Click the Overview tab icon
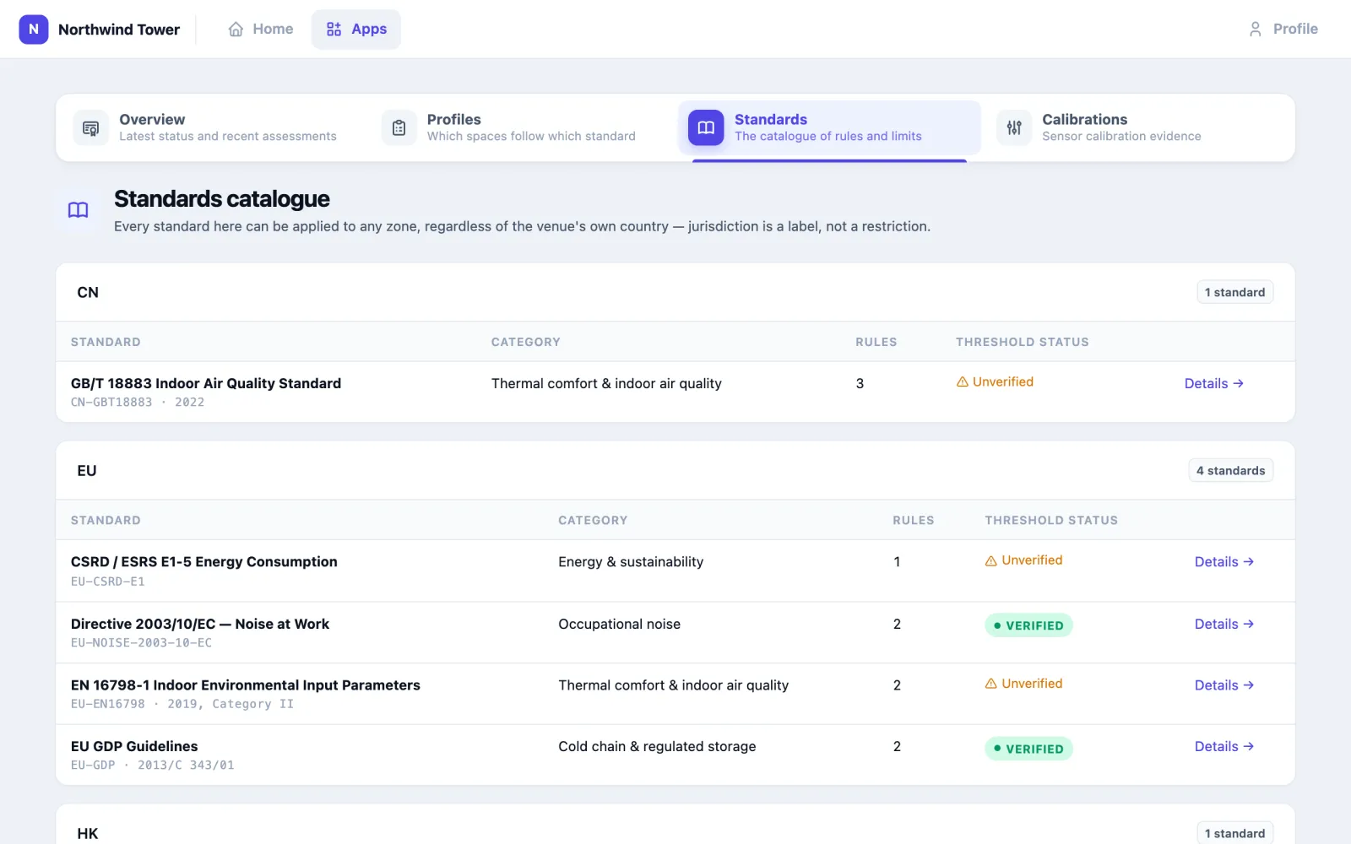The height and width of the screenshot is (844, 1351). pos(90,128)
